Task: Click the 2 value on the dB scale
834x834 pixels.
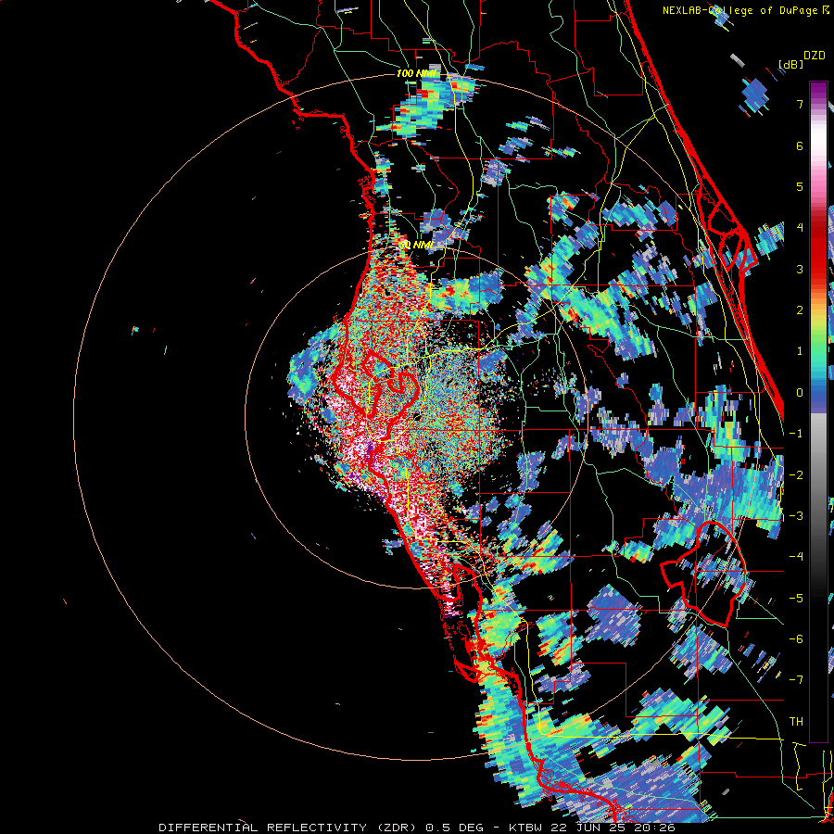Action: click(x=800, y=310)
